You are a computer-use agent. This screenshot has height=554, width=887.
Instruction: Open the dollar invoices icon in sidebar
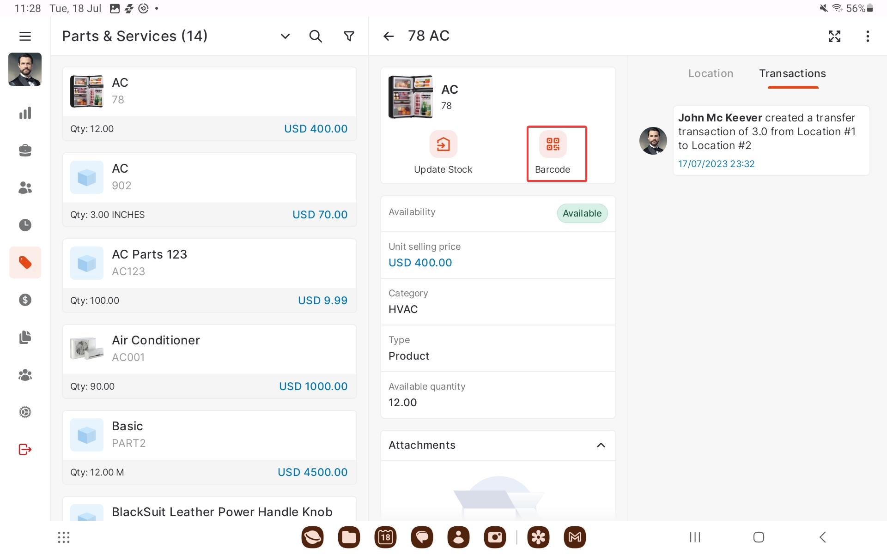[25, 300]
